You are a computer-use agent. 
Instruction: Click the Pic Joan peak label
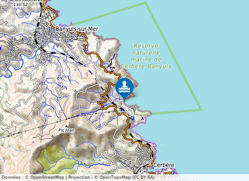pos(67,130)
